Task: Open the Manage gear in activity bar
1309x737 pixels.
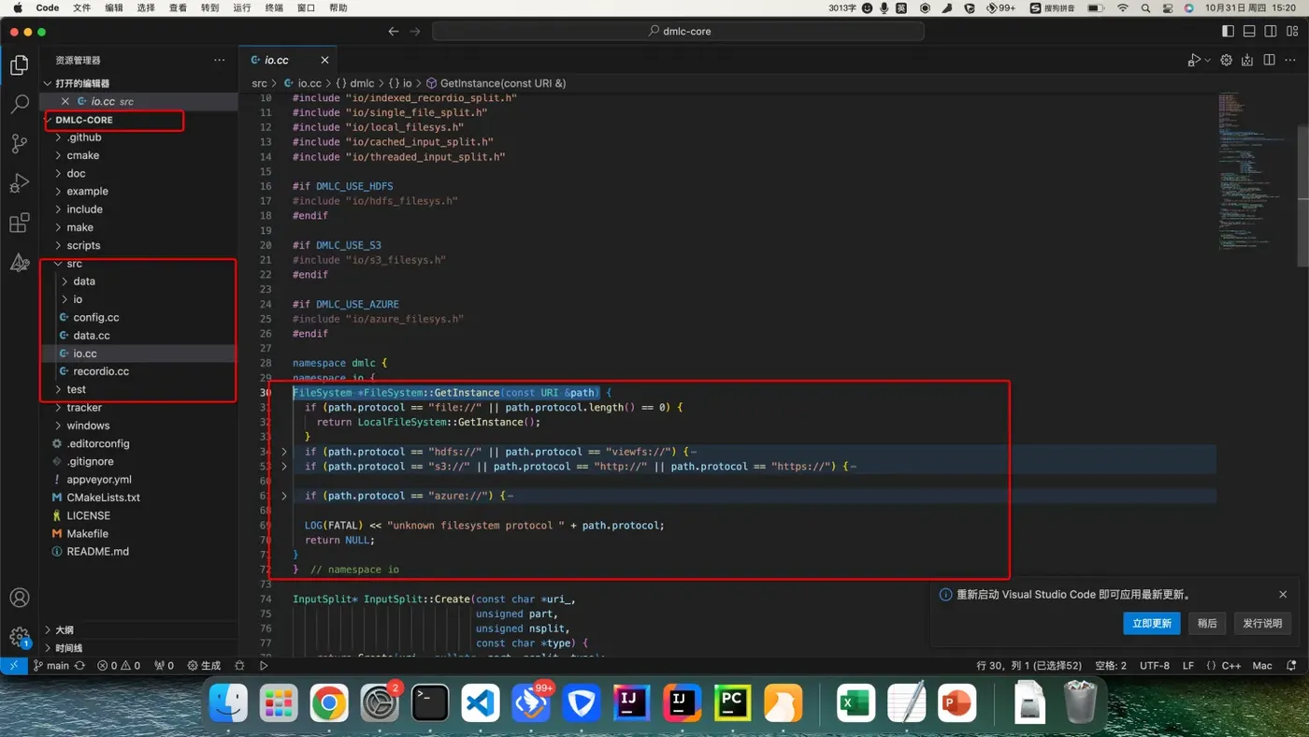Action: click(19, 637)
